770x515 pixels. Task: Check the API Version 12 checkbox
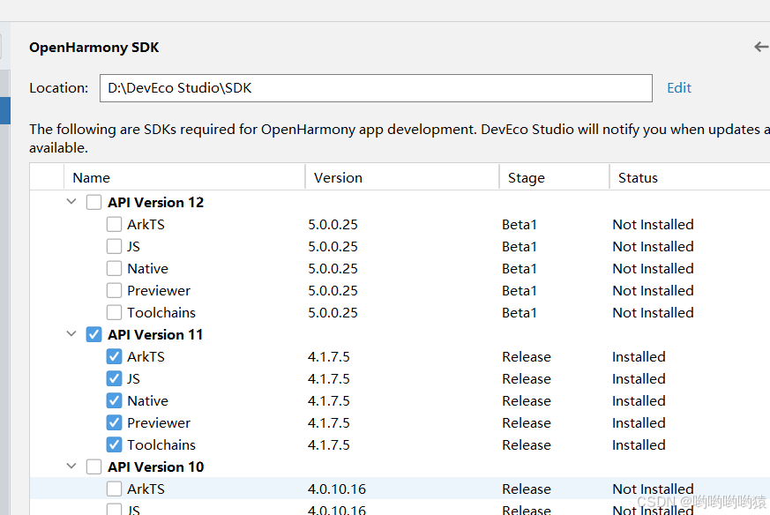click(93, 203)
